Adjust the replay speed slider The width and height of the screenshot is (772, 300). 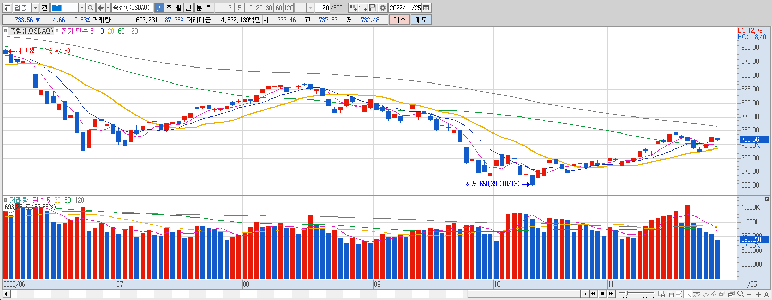click(627, 293)
